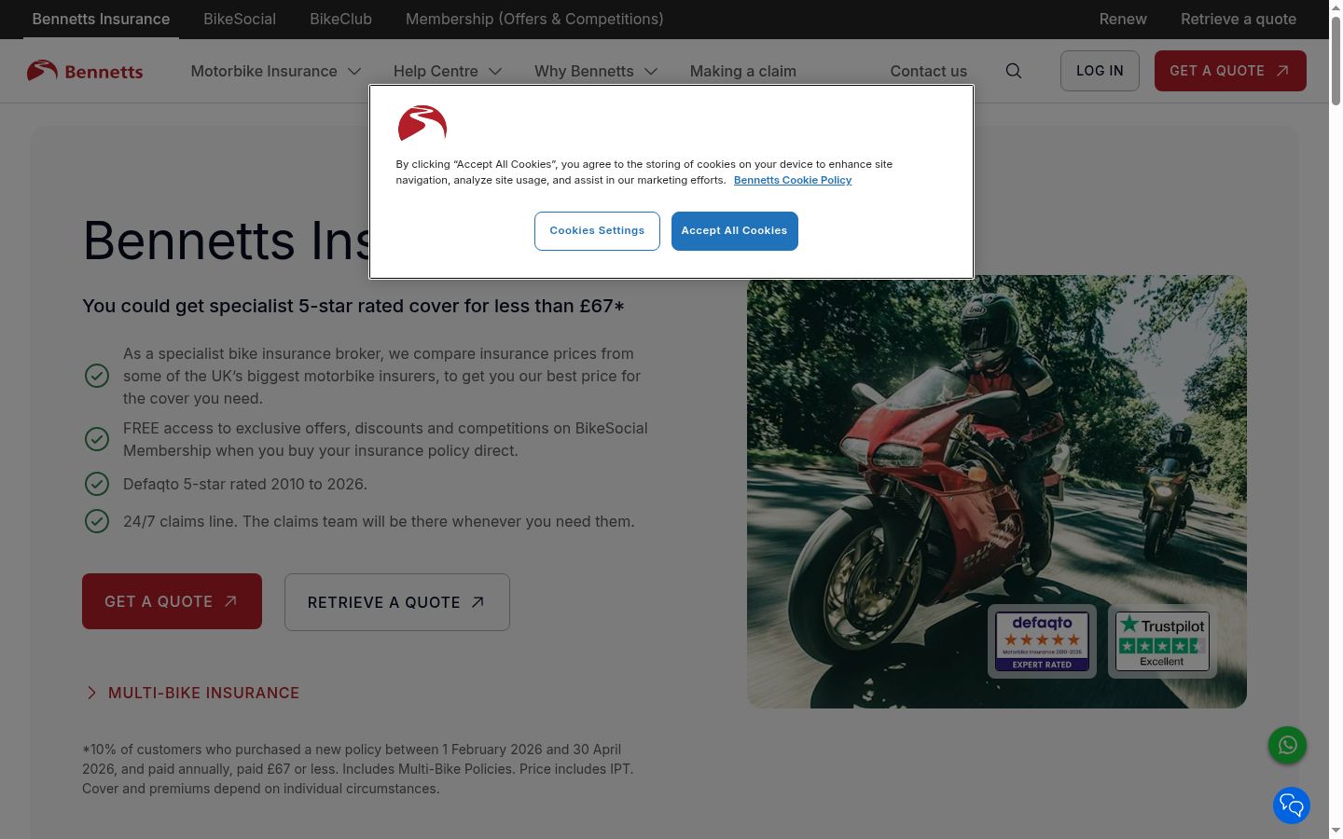Open the MULTI-BIKE INSURANCE link
The width and height of the screenshot is (1343, 839).
click(x=193, y=693)
